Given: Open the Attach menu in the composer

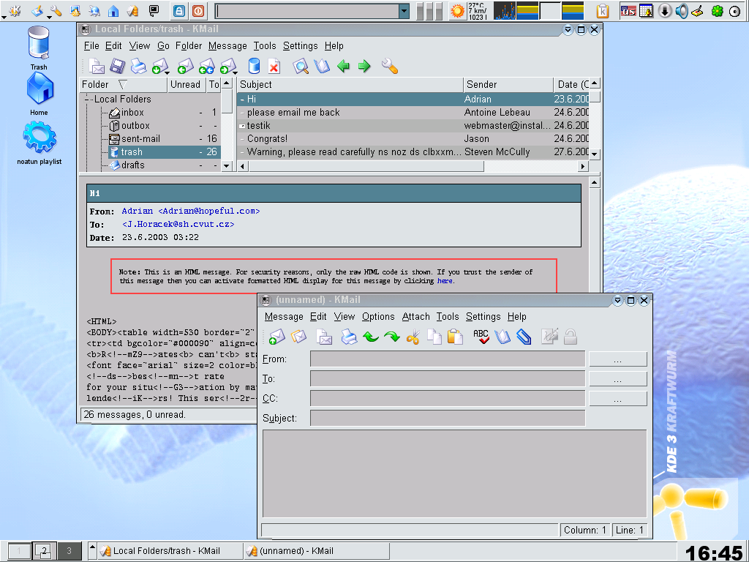Looking at the screenshot, I should click(x=415, y=316).
